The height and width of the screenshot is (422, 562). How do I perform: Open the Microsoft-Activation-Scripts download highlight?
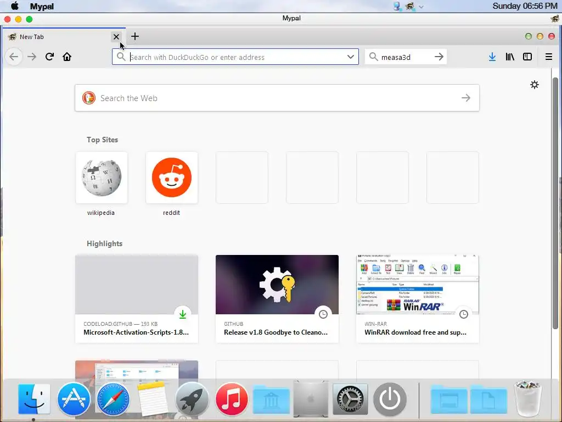[137, 299]
